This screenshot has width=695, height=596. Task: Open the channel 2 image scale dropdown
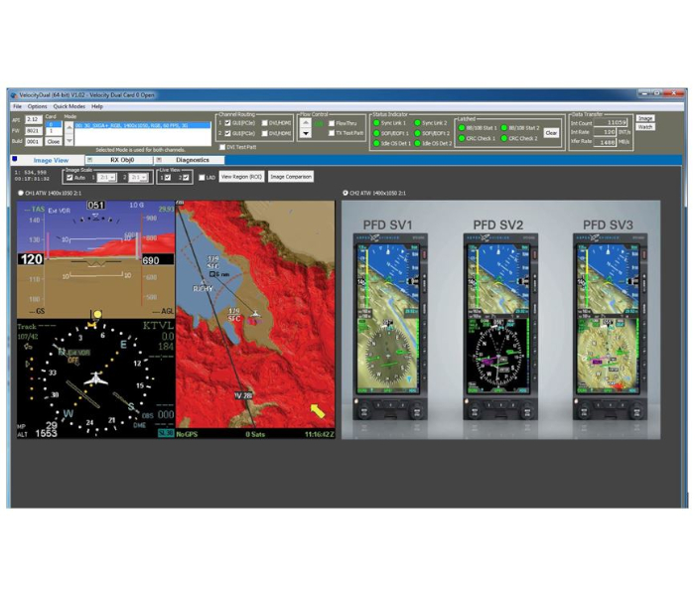click(140, 178)
